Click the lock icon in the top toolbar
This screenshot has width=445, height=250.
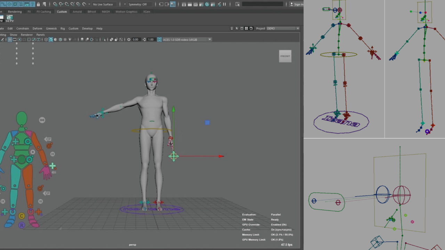coord(38,5)
